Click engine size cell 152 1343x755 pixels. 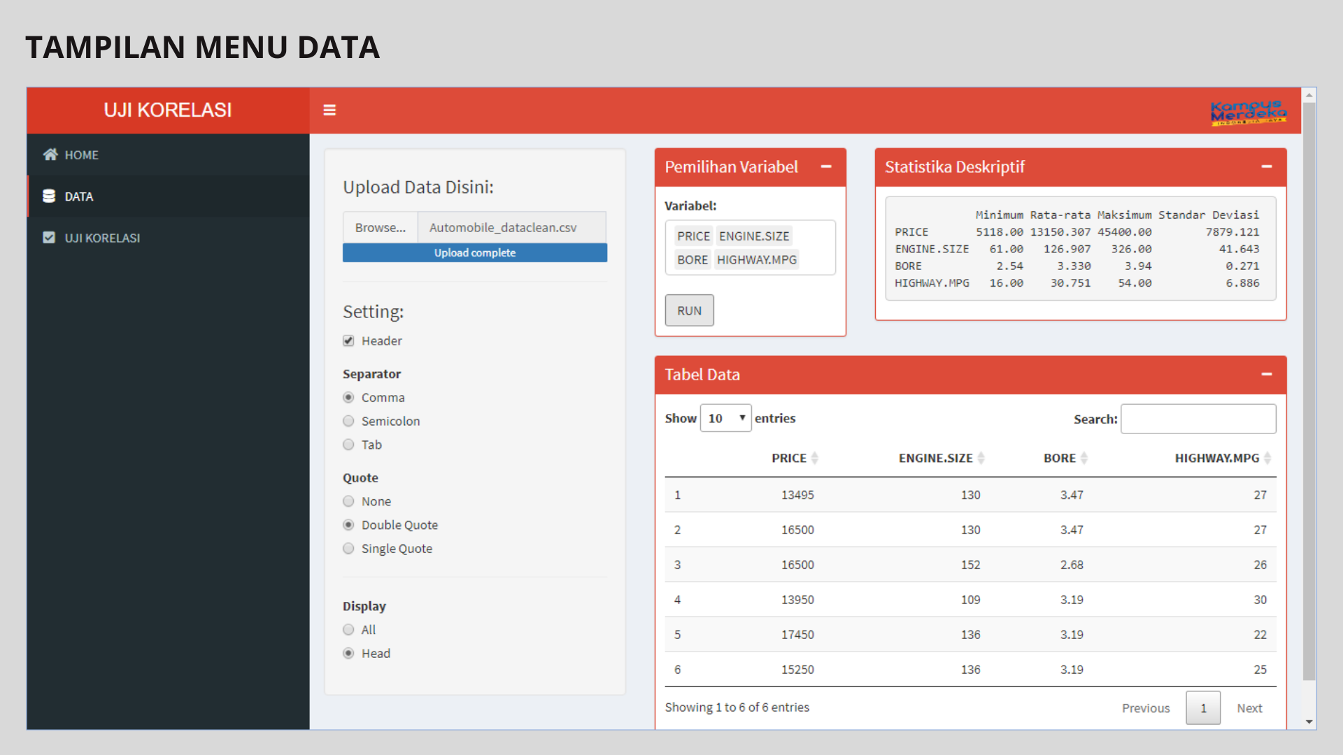970,565
